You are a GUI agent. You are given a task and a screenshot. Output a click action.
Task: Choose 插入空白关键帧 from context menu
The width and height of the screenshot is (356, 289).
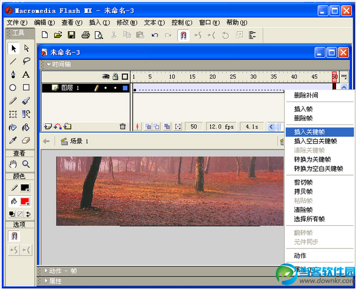319,141
